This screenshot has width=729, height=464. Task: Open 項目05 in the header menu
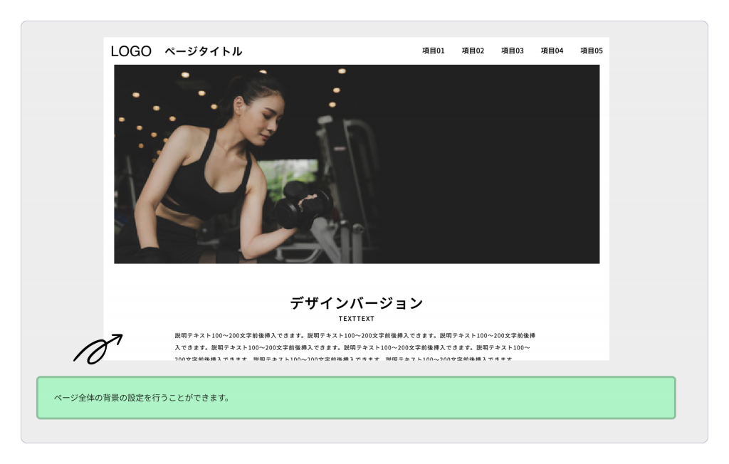(x=591, y=51)
